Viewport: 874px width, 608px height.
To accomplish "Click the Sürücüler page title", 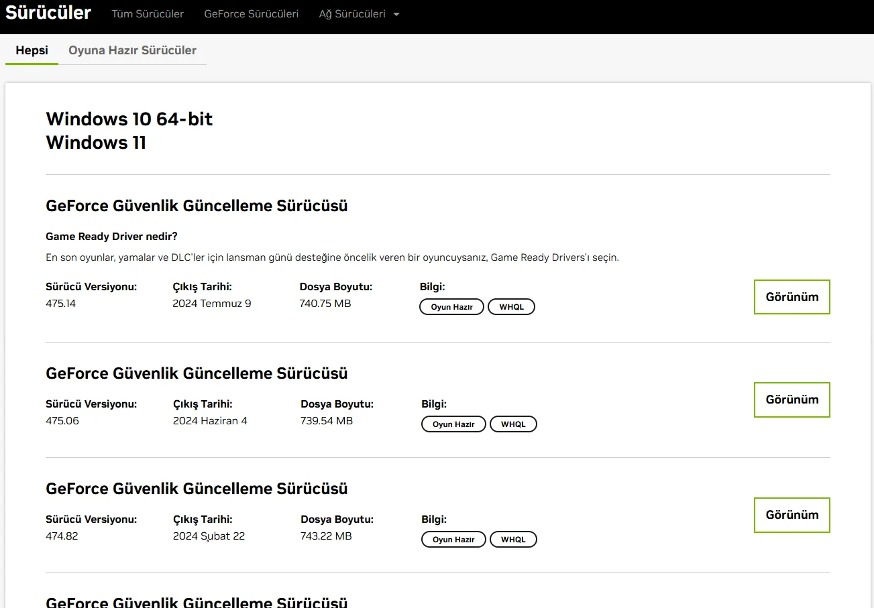I will 48,12.
